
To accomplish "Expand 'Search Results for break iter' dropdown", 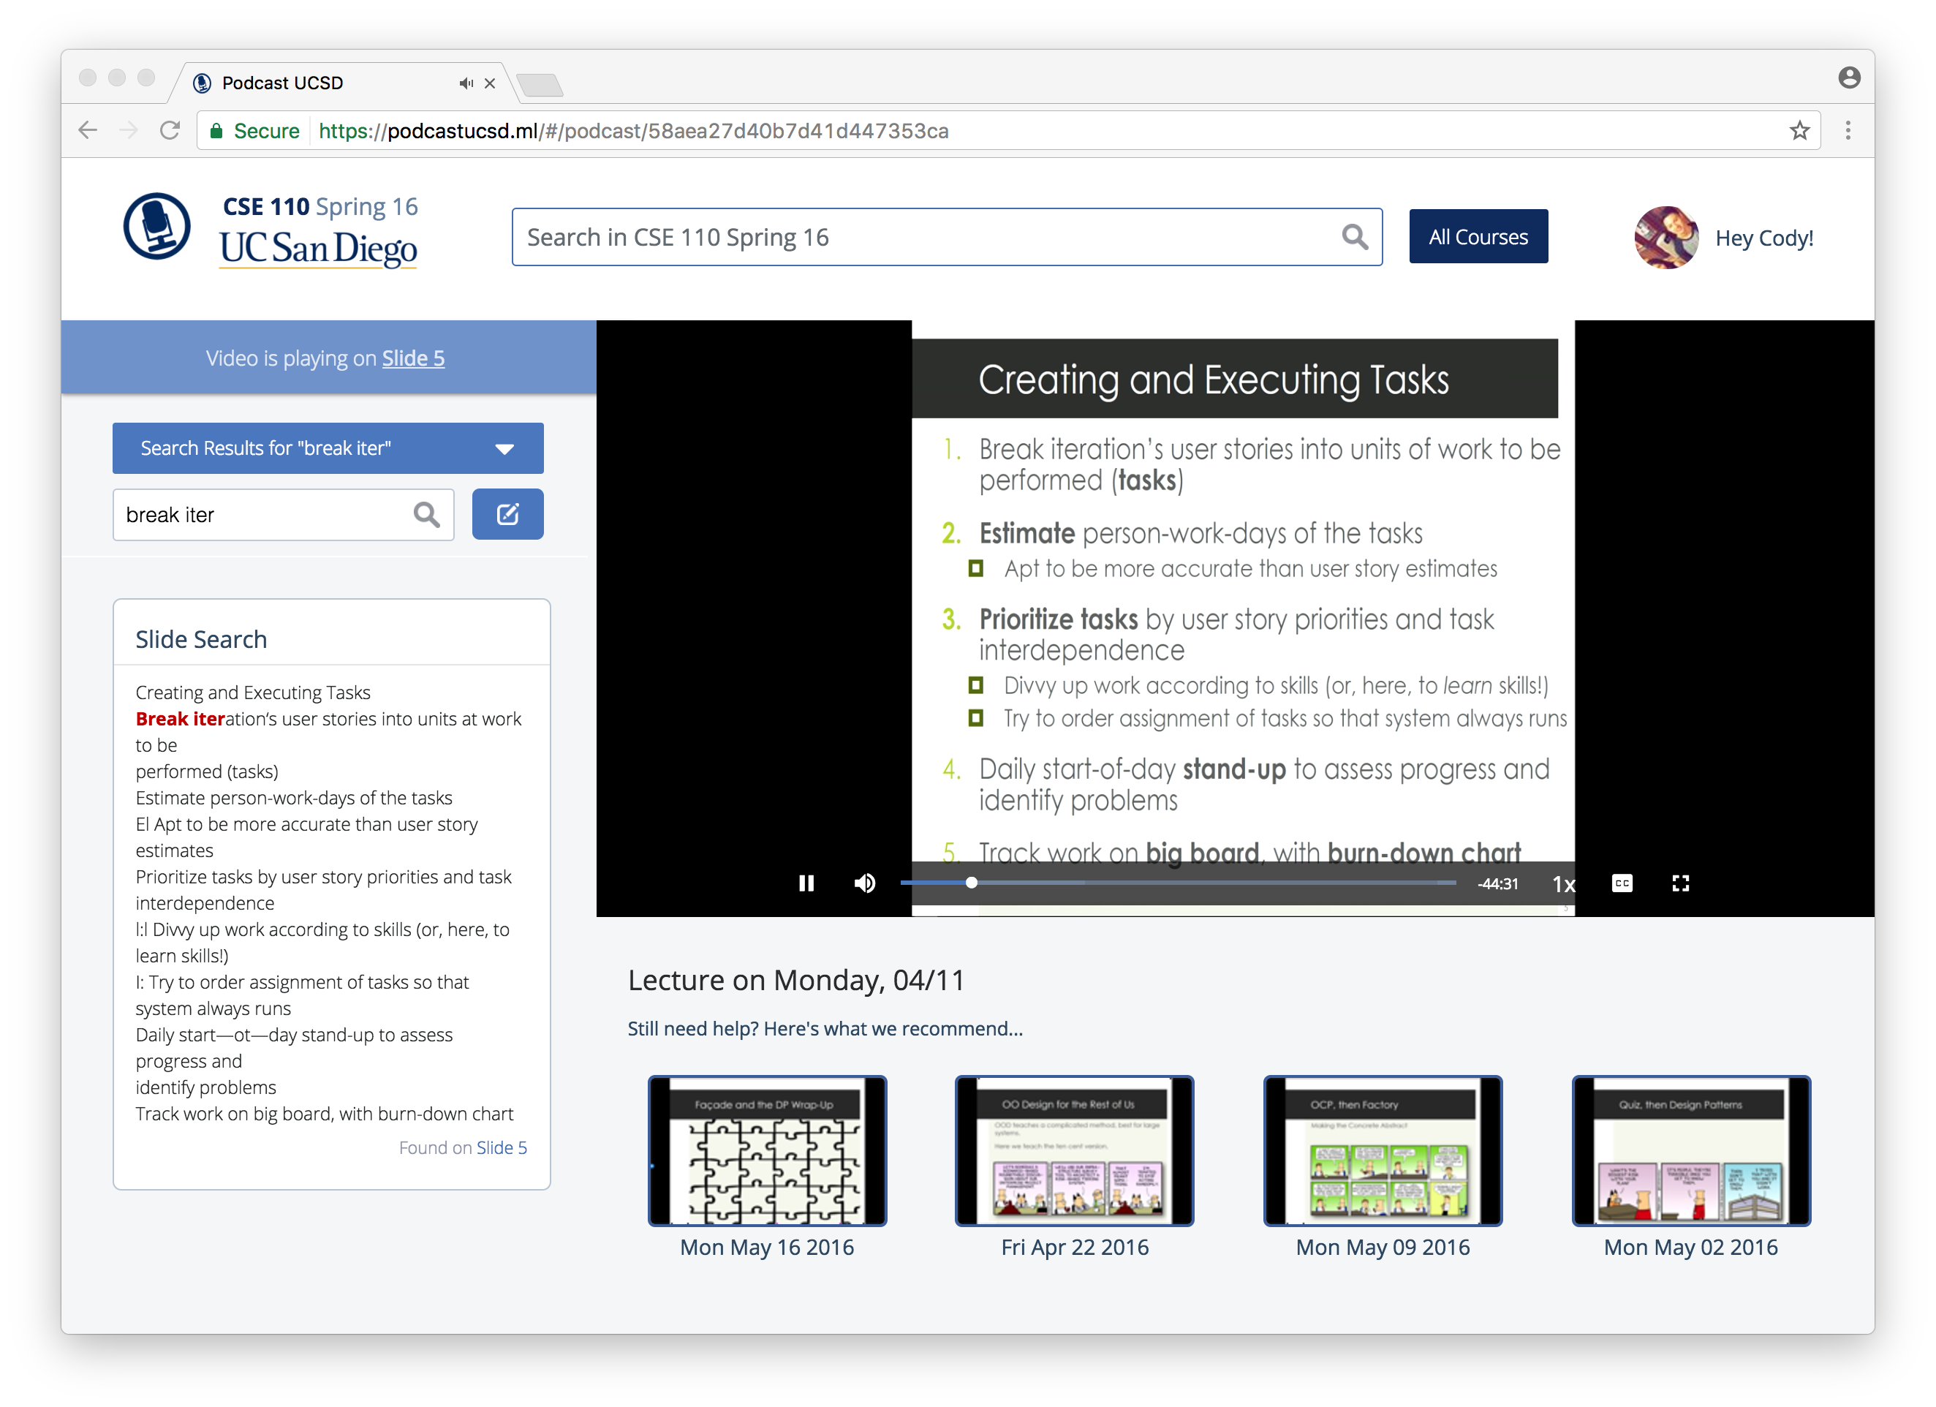I will pos(504,449).
